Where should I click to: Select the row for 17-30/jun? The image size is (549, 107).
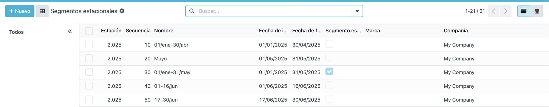coord(89,100)
